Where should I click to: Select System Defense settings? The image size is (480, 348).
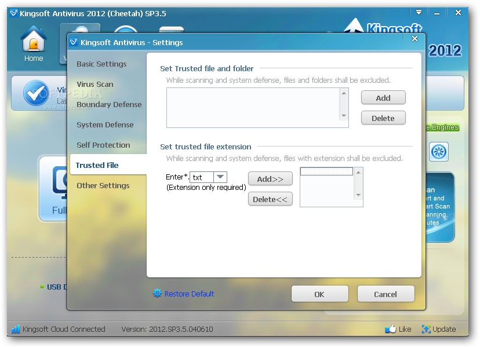(105, 124)
